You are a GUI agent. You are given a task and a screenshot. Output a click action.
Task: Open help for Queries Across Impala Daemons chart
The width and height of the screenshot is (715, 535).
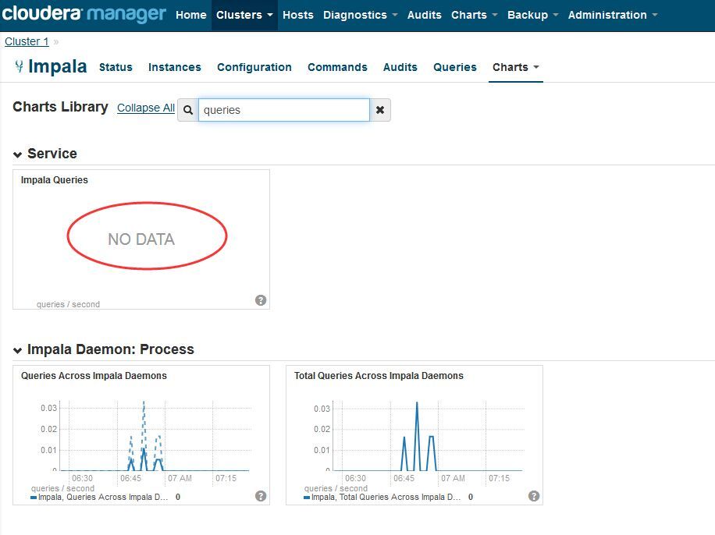(261, 496)
